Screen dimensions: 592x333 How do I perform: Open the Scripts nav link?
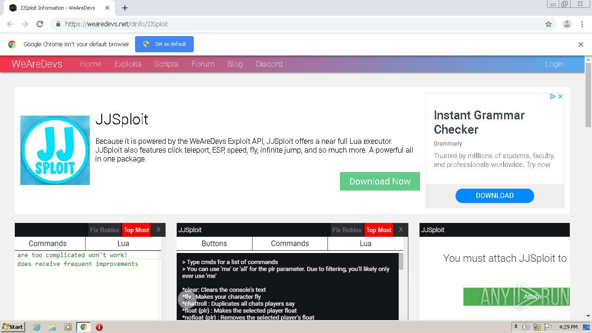pos(166,64)
